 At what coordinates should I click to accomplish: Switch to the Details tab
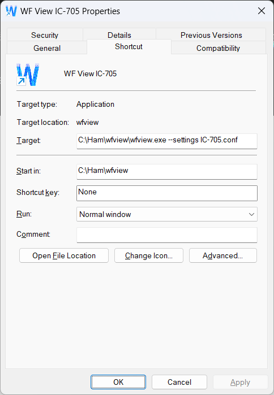click(x=119, y=35)
